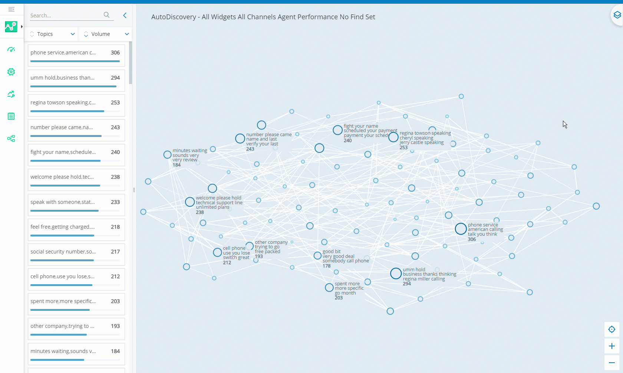623x373 pixels.
Task: Select the 'other company,trying to' topic card
Action: pyautogui.click(x=76, y=329)
